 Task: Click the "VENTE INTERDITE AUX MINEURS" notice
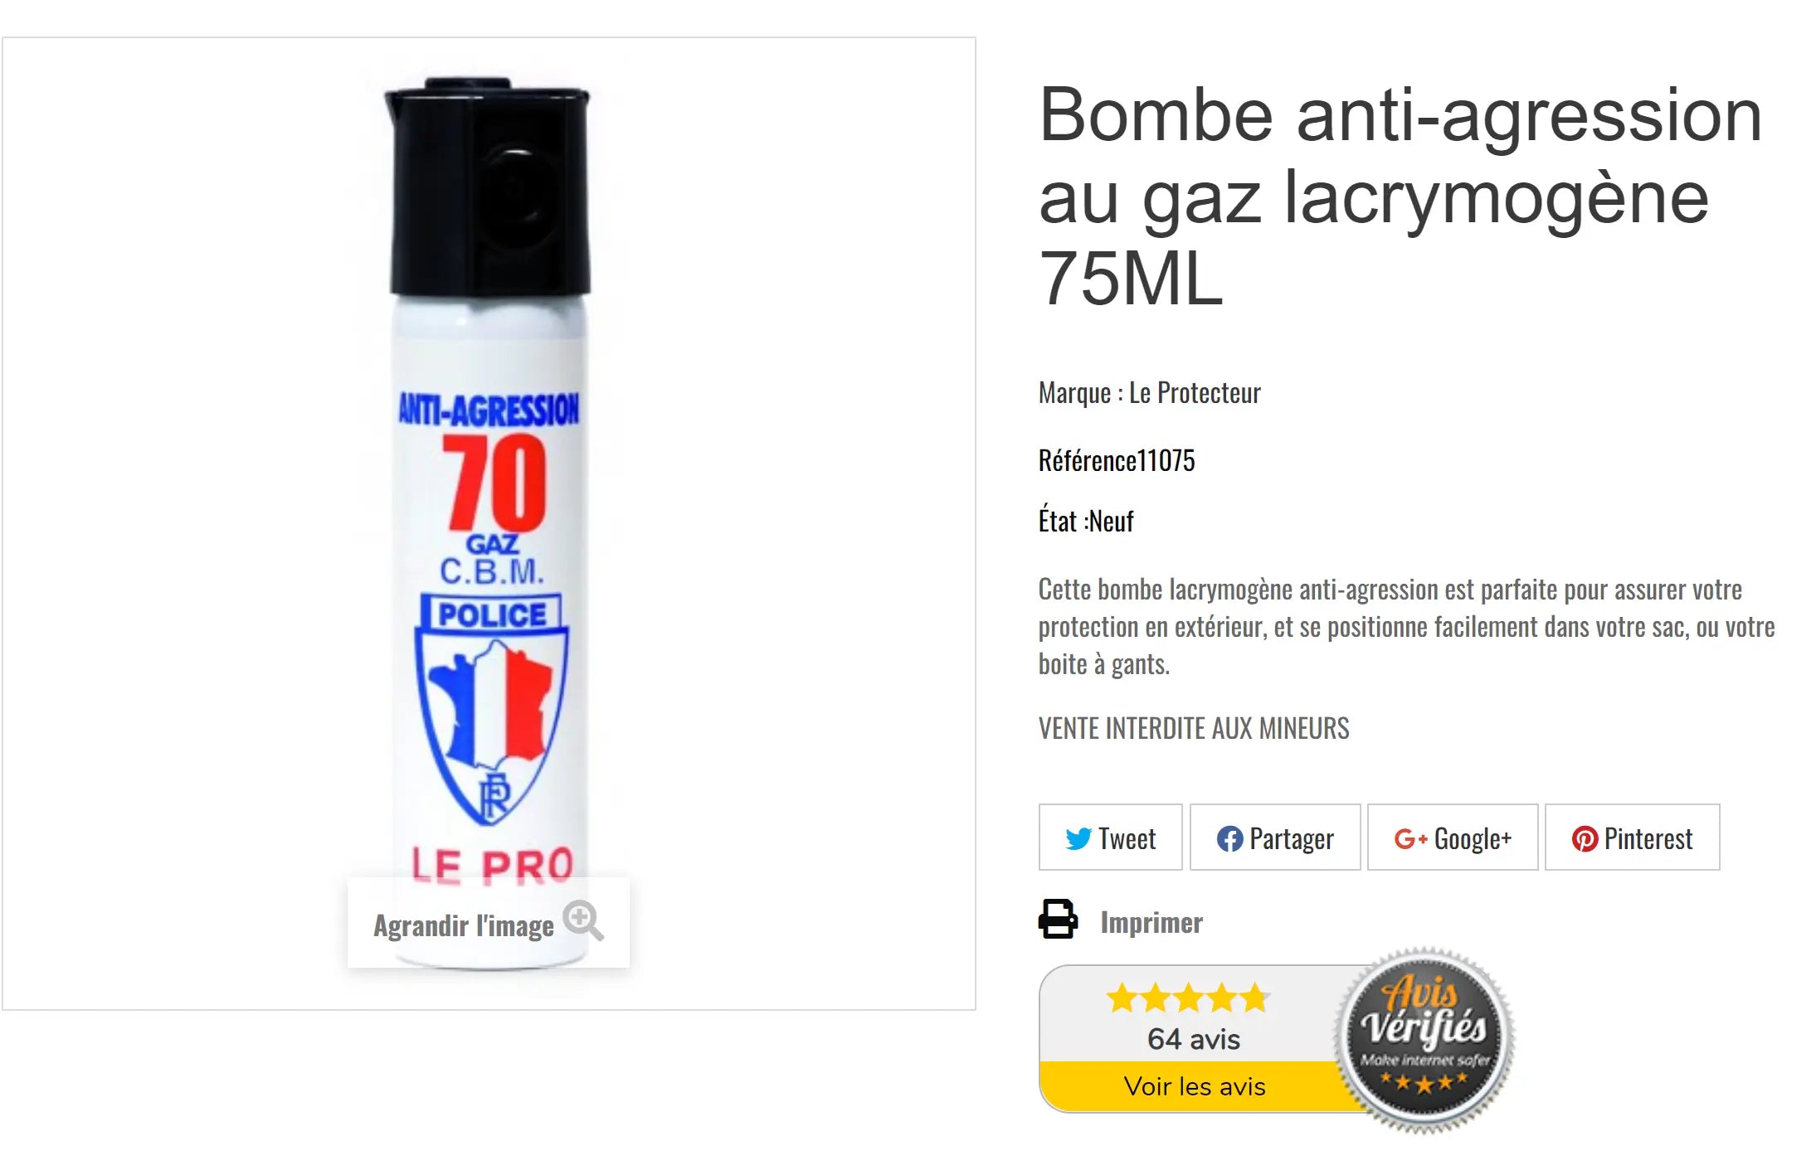[1193, 728]
